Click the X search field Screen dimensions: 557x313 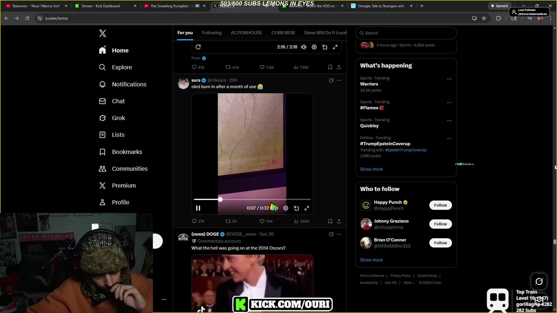tap(406, 33)
